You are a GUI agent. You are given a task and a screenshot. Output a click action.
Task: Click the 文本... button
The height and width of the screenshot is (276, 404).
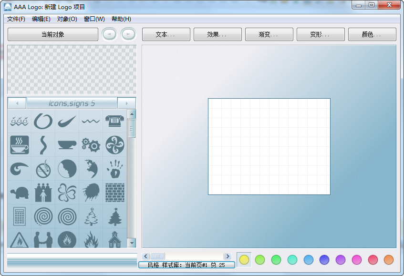[x=166, y=34]
